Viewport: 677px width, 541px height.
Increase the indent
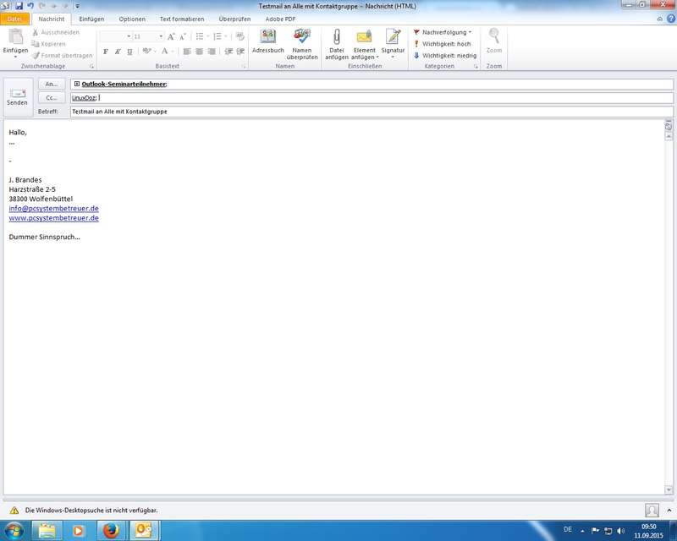click(240, 52)
